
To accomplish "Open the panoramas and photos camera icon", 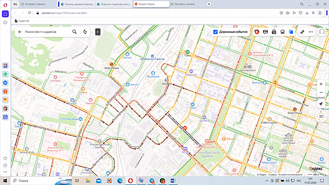I will pyautogui.click(x=274, y=32).
